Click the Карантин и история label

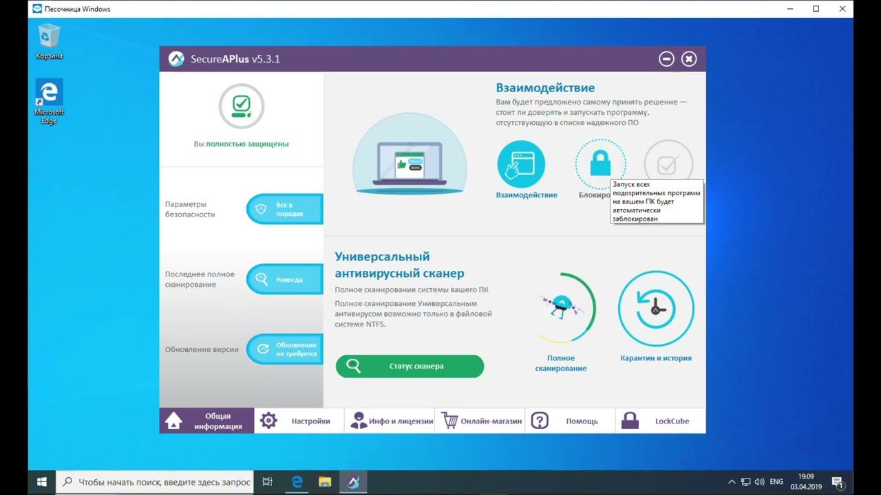click(656, 358)
